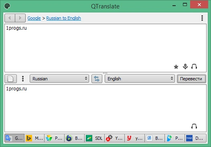The width and height of the screenshot is (211, 147).
Task: Open the options menu at top right
Action: pyautogui.click(x=202, y=18)
